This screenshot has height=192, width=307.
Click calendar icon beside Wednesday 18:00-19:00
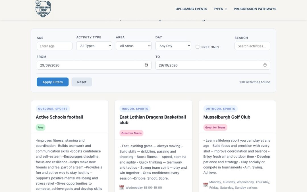pyautogui.click(x=122, y=187)
